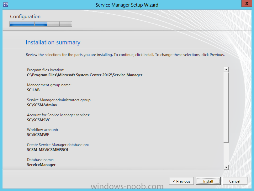The height and width of the screenshot is (191, 254).
Task: Click the Service Manager icon in title bar
Action: click(x=6, y=4)
